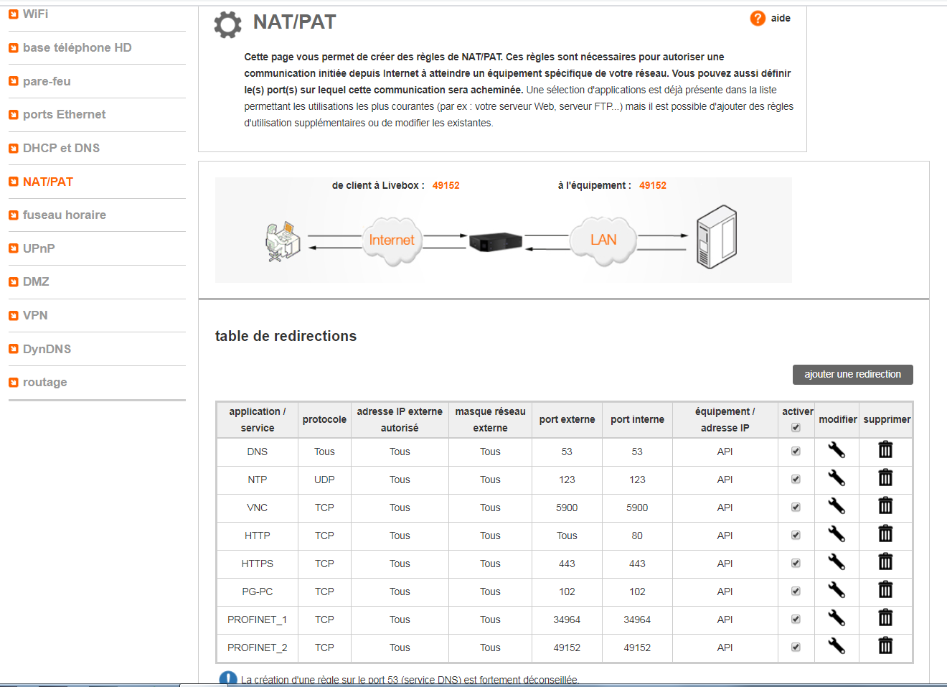
Task: Toggle the PROFINET_1 active checkbox
Action: pyautogui.click(x=796, y=620)
